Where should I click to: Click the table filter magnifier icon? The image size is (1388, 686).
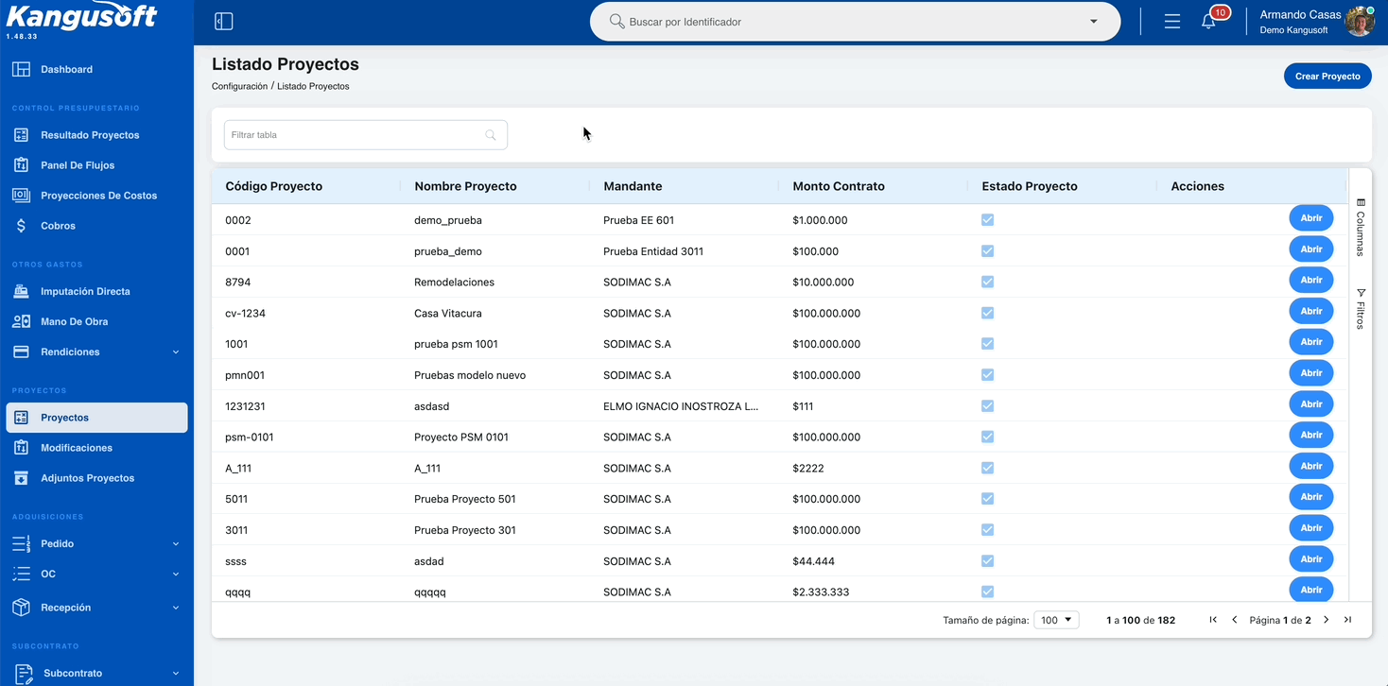coord(491,135)
